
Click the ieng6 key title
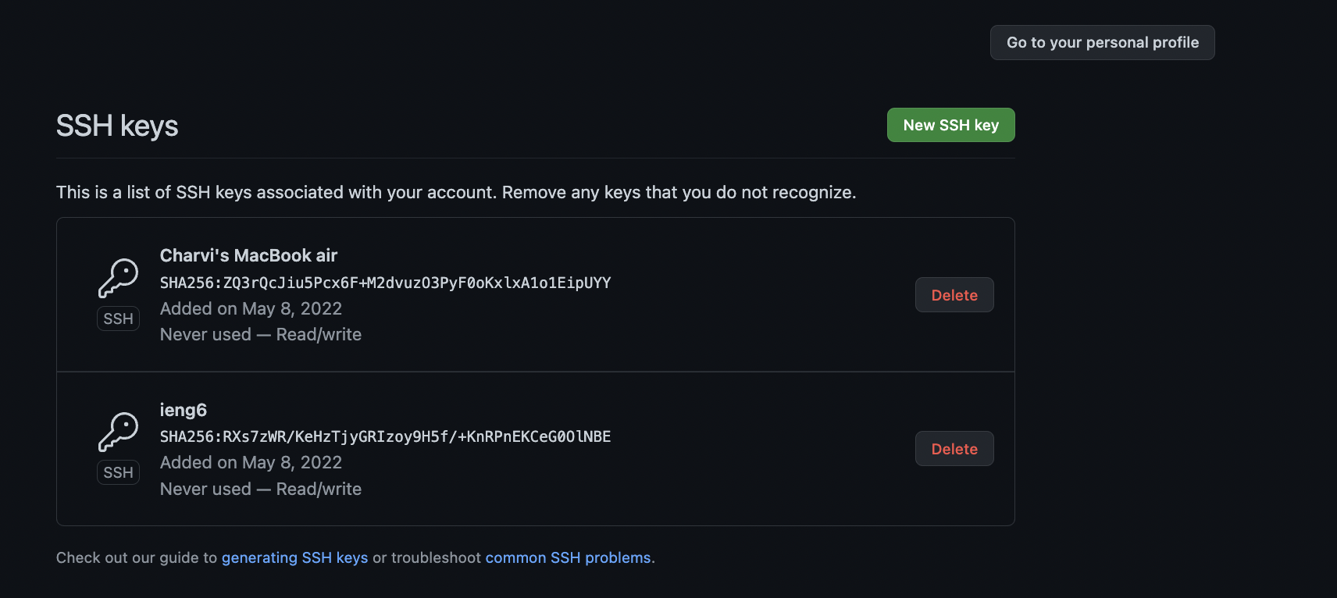184,410
